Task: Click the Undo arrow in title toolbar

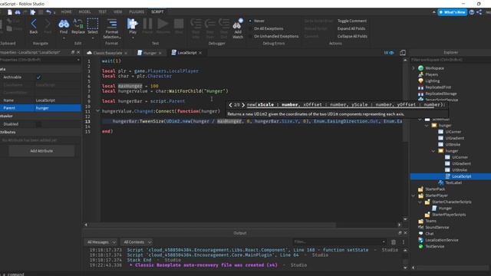Action: click(48, 12)
